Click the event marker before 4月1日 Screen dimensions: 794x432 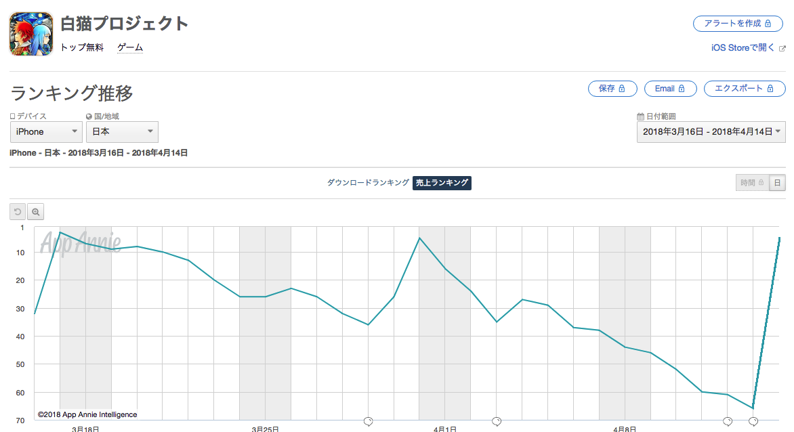368,421
